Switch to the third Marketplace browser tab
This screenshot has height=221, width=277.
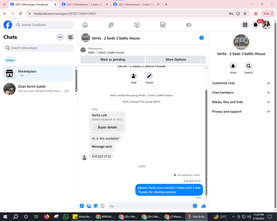click(x=136, y=4)
